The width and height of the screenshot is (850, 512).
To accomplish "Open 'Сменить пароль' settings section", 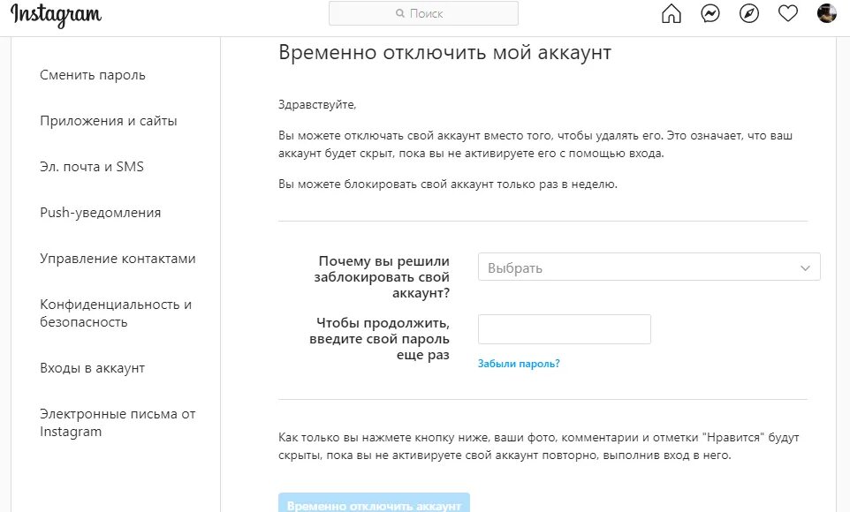I will (93, 75).
